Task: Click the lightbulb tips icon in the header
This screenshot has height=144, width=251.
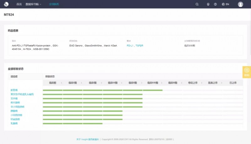Action: pos(208,4)
